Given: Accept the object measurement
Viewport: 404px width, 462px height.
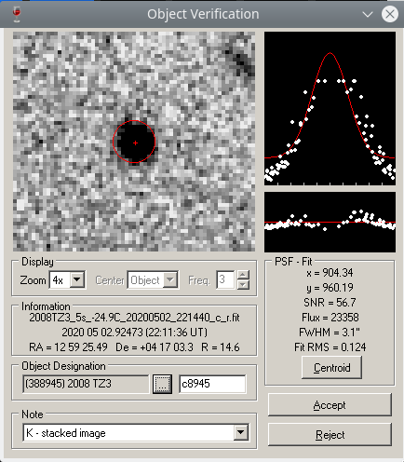Looking at the screenshot, I should [330, 405].
